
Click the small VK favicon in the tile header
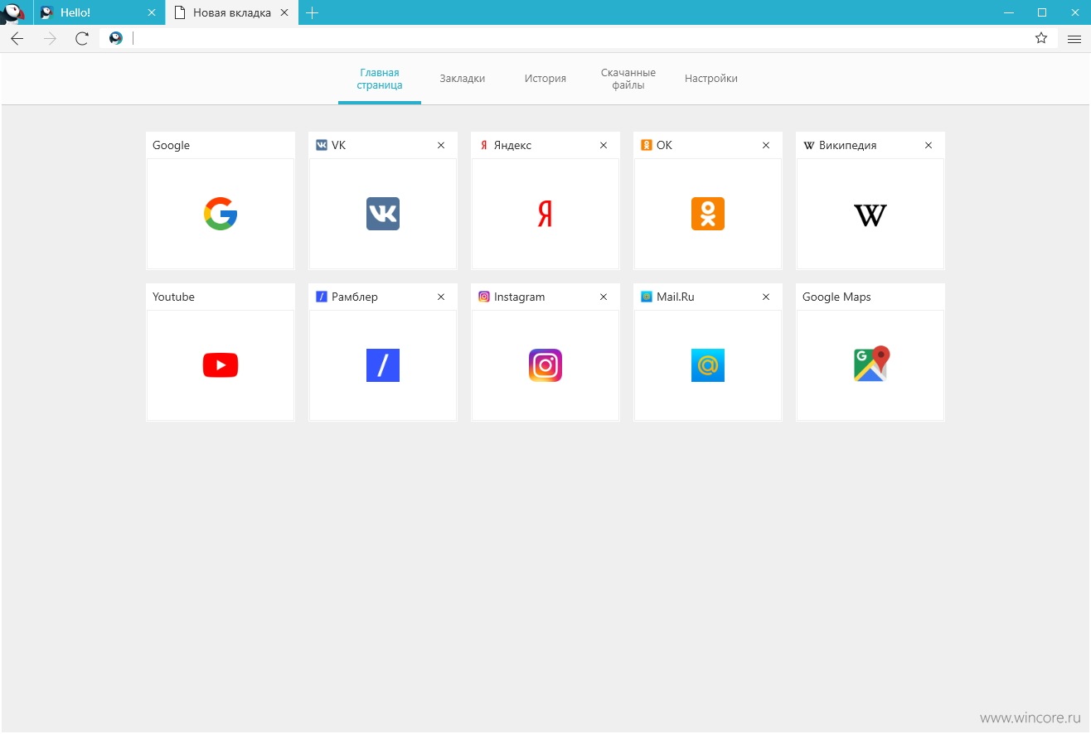[x=322, y=145]
